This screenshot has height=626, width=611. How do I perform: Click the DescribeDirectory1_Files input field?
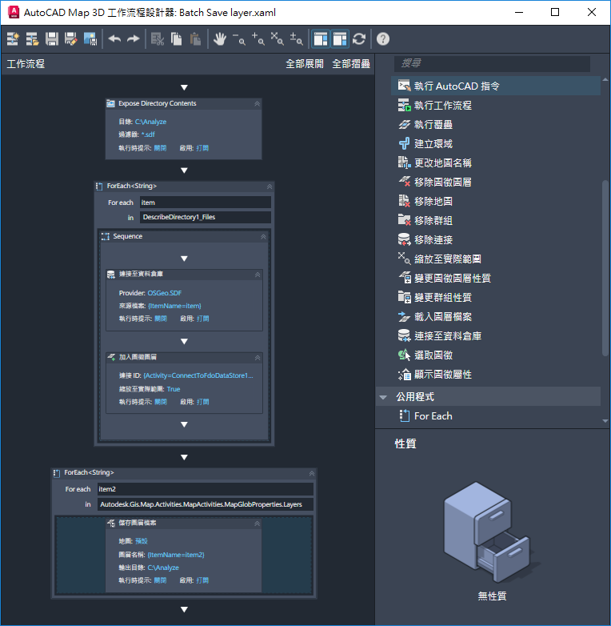pyautogui.click(x=206, y=217)
